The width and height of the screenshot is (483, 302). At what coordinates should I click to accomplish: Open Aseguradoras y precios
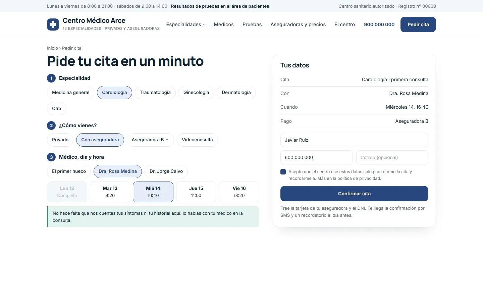(x=298, y=24)
